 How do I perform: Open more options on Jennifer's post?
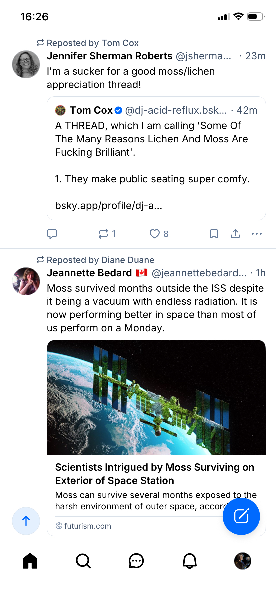pos(256,234)
